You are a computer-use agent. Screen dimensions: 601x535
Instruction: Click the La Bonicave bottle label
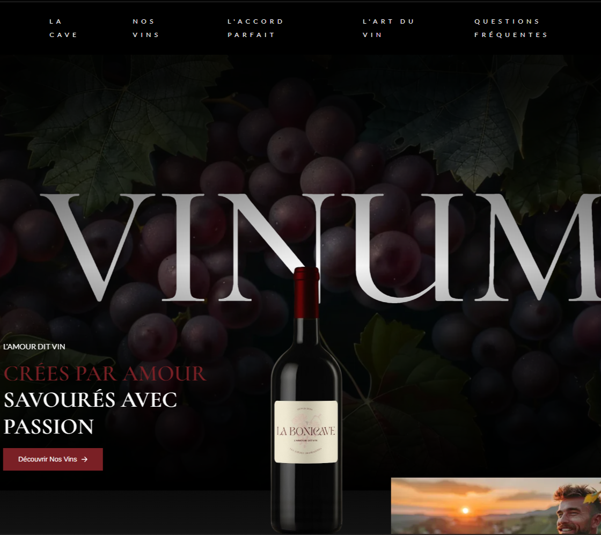pyautogui.click(x=306, y=431)
